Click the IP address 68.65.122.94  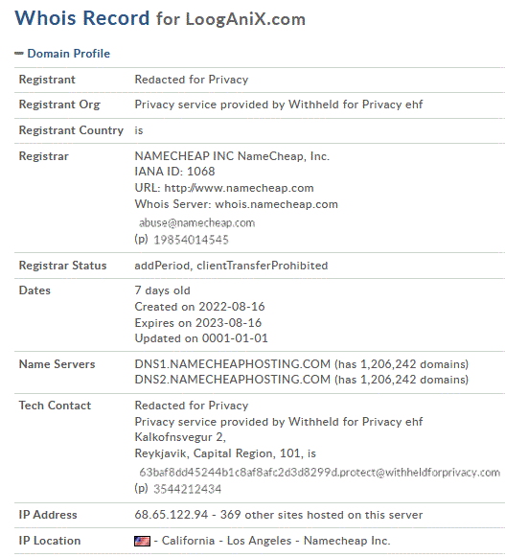pyautogui.click(x=172, y=515)
